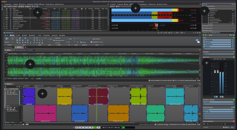Click the timecode display in the transport bar
Image resolution: width=237 pixels, height=130 pixels.
(112, 127)
